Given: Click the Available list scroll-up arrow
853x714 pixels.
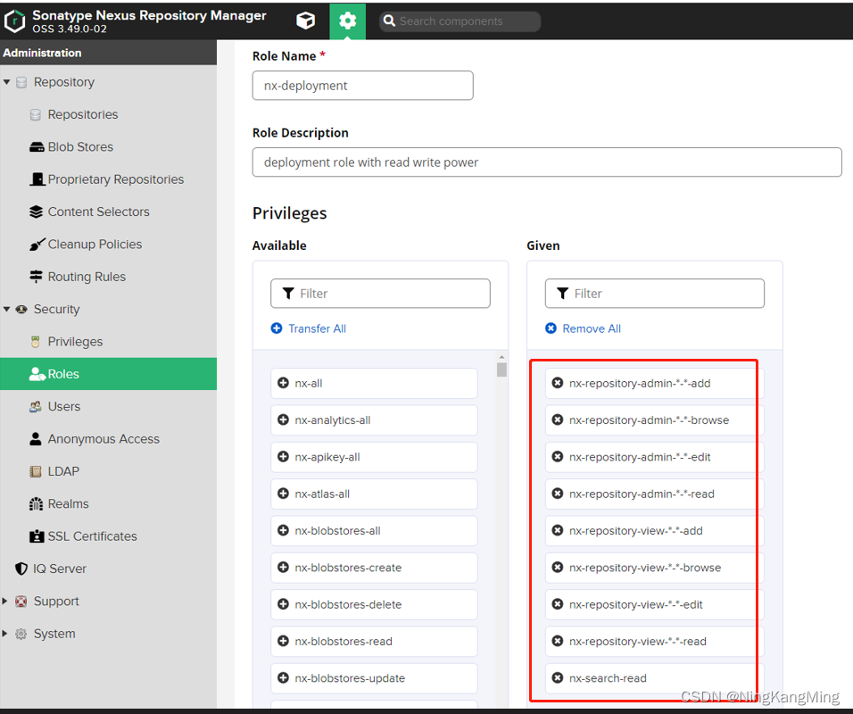Looking at the screenshot, I should pos(501,357).
